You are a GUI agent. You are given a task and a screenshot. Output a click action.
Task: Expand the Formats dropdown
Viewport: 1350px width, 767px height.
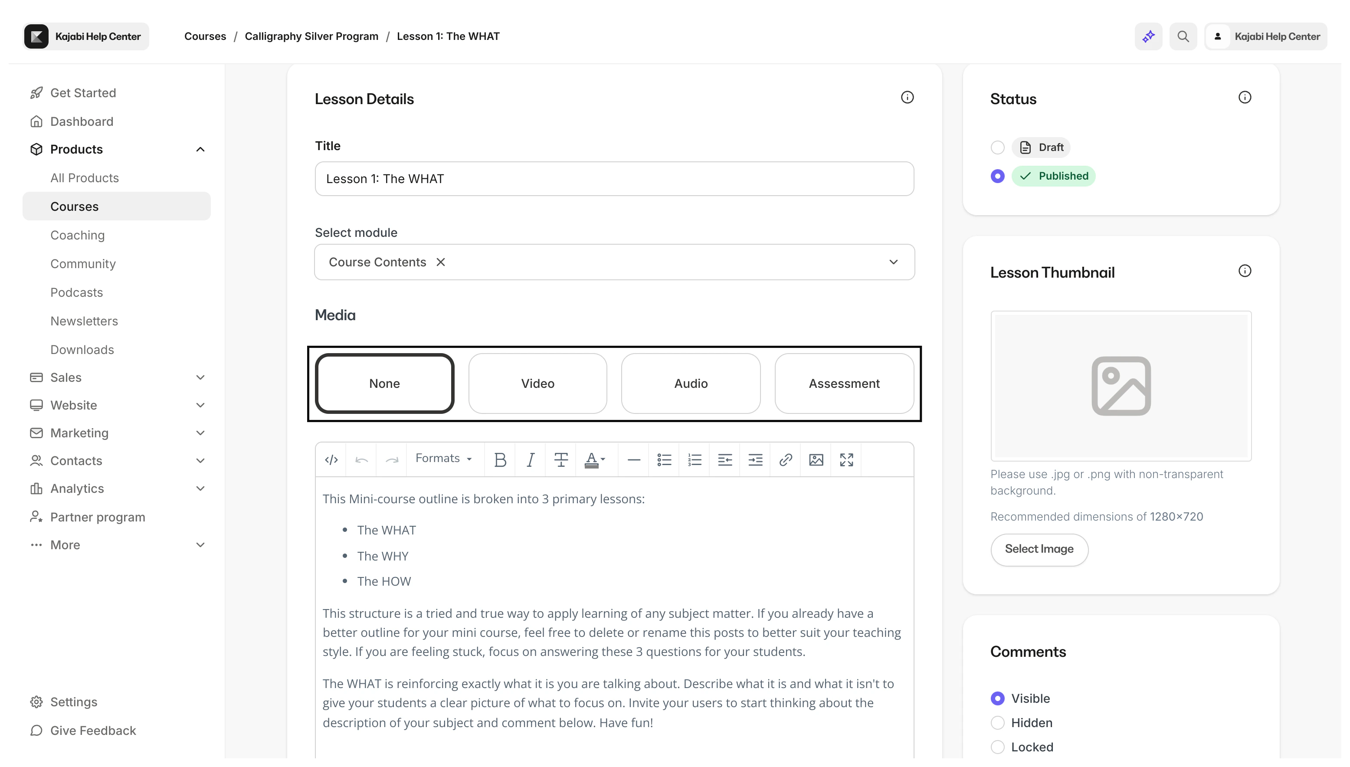[443, 458]
